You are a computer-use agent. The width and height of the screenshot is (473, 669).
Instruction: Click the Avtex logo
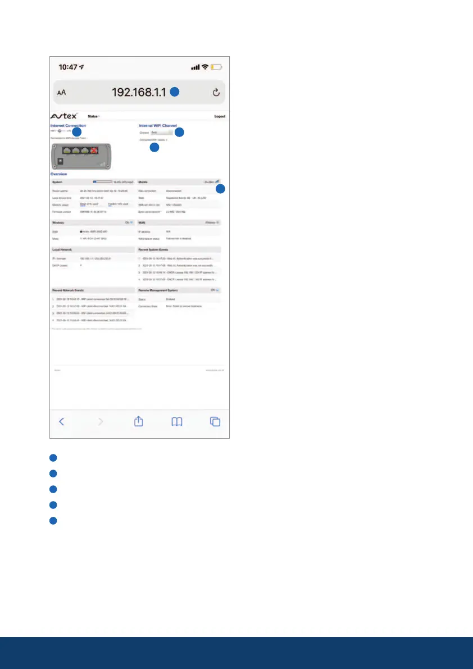[64, 116]
